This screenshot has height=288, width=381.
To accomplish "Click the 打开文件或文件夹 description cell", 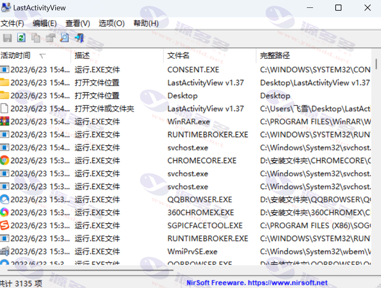I will [x=104, y=109].
